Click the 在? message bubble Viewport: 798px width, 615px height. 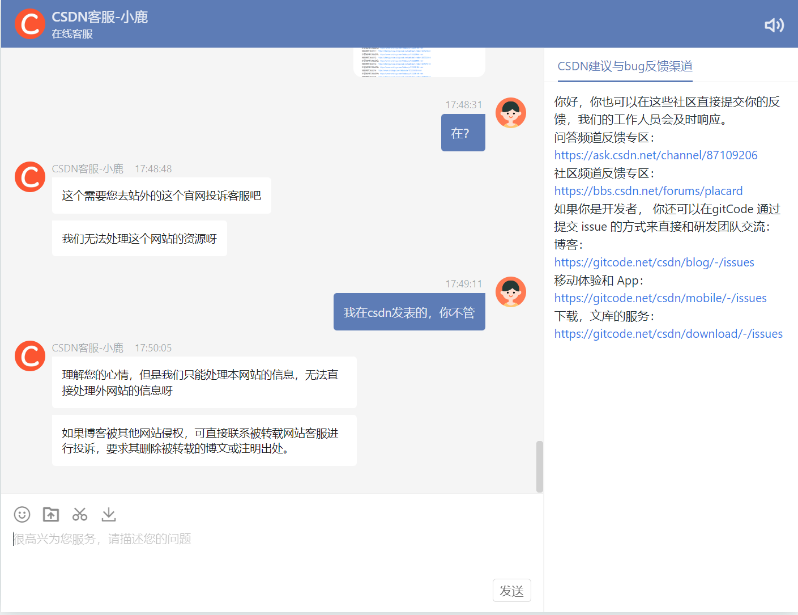(x=463, y=133)
